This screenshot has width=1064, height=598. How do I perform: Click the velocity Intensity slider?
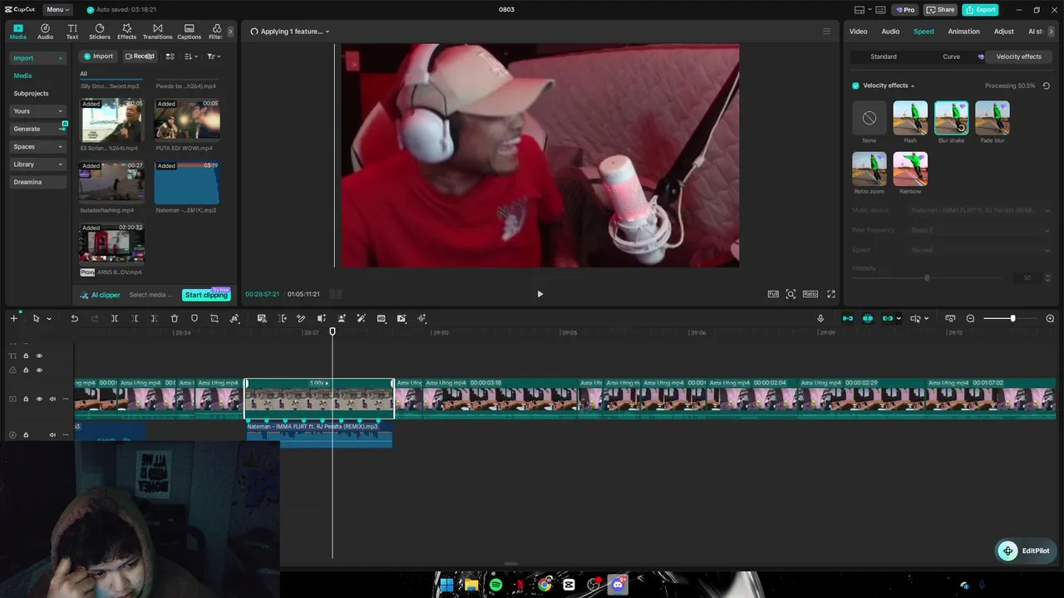click(927, 278)
